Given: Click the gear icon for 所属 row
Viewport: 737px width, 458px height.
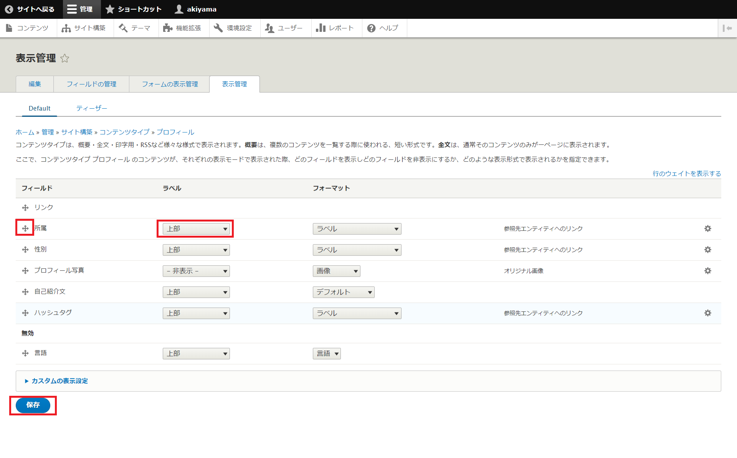Looking at the screenshot, I should click(707, 229).
